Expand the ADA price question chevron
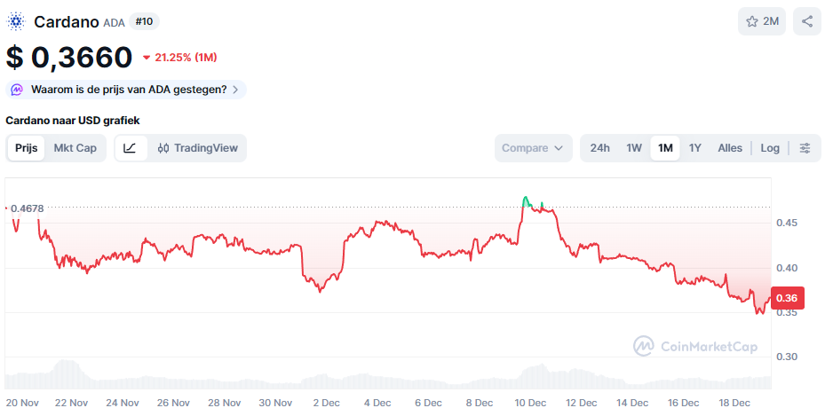Screen dimensions: 825x408 (x=235, y=90)
